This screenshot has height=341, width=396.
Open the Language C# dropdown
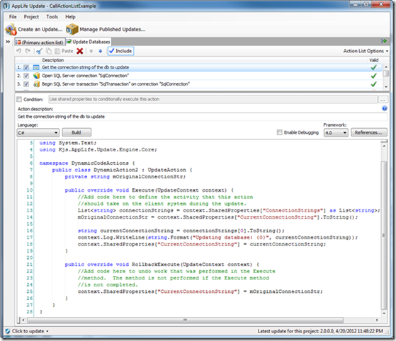38,132
